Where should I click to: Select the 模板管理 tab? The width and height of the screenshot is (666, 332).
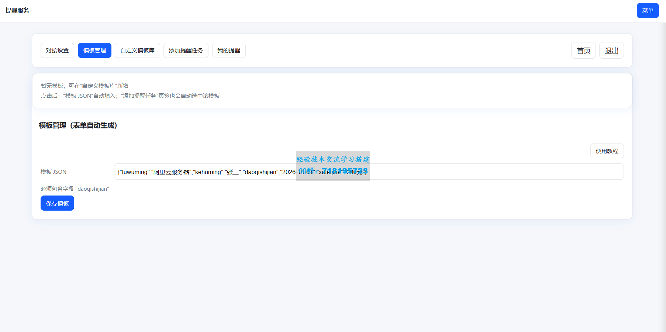[x=94, y=51]
